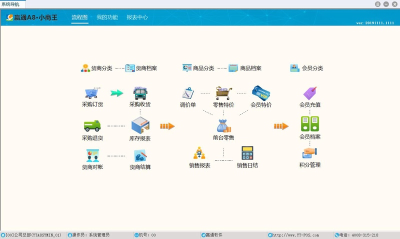Switch to the 我的功能 tab
Image resolution: width=400 pixels, height=239 pixels.
(107, 17)
